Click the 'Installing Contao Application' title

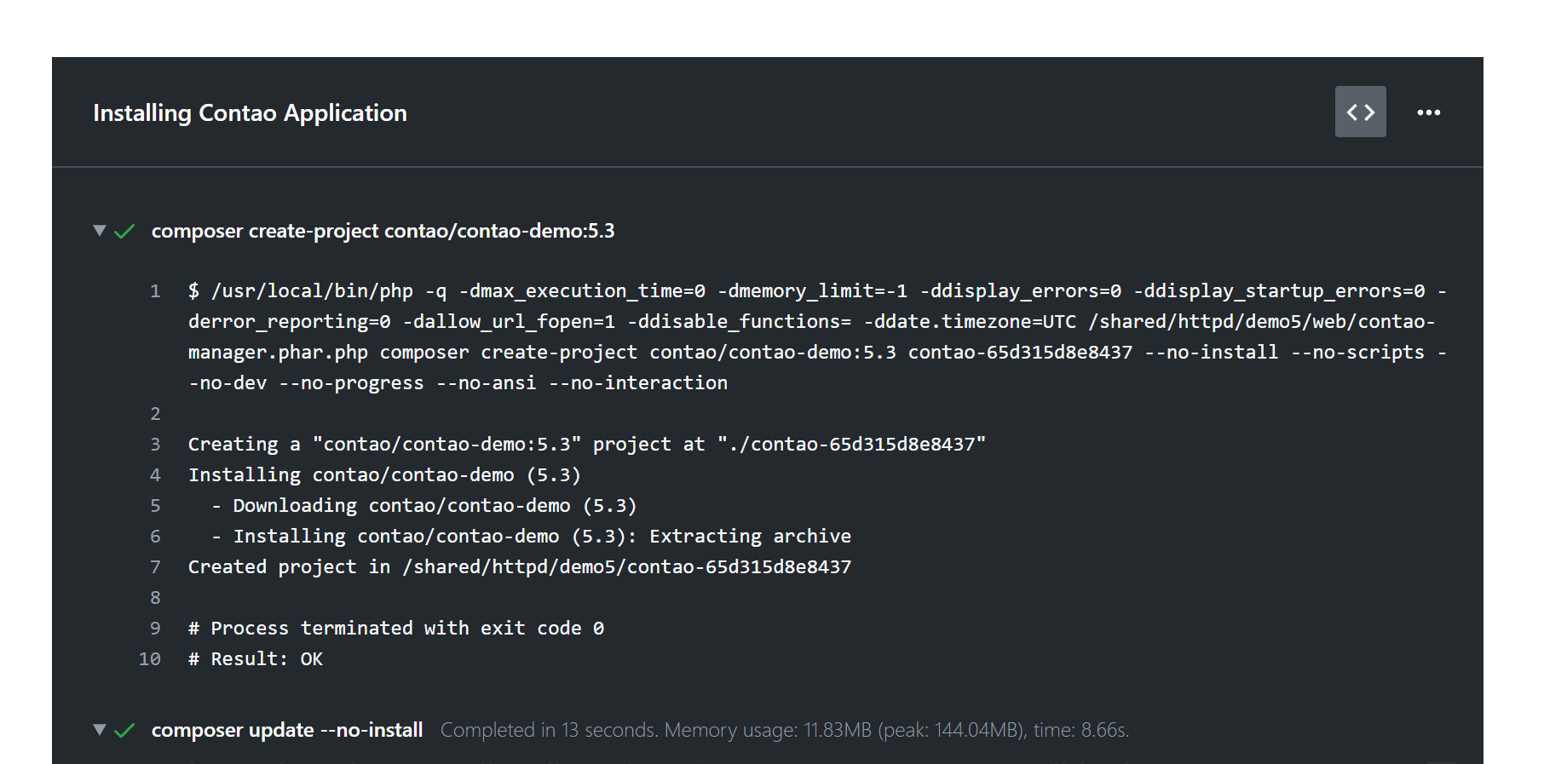click(250, 112)
